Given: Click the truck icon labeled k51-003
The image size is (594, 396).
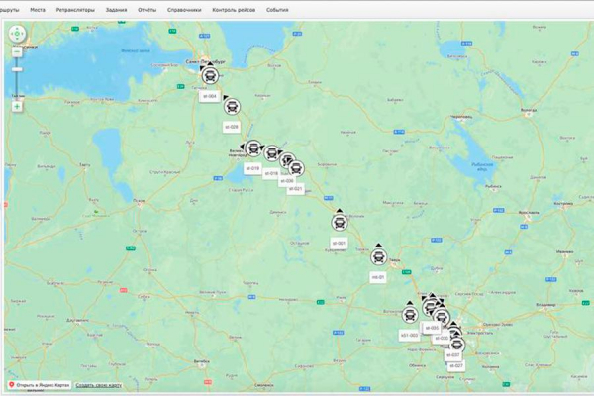Looking at the screenshot, I should click(409, 317).
